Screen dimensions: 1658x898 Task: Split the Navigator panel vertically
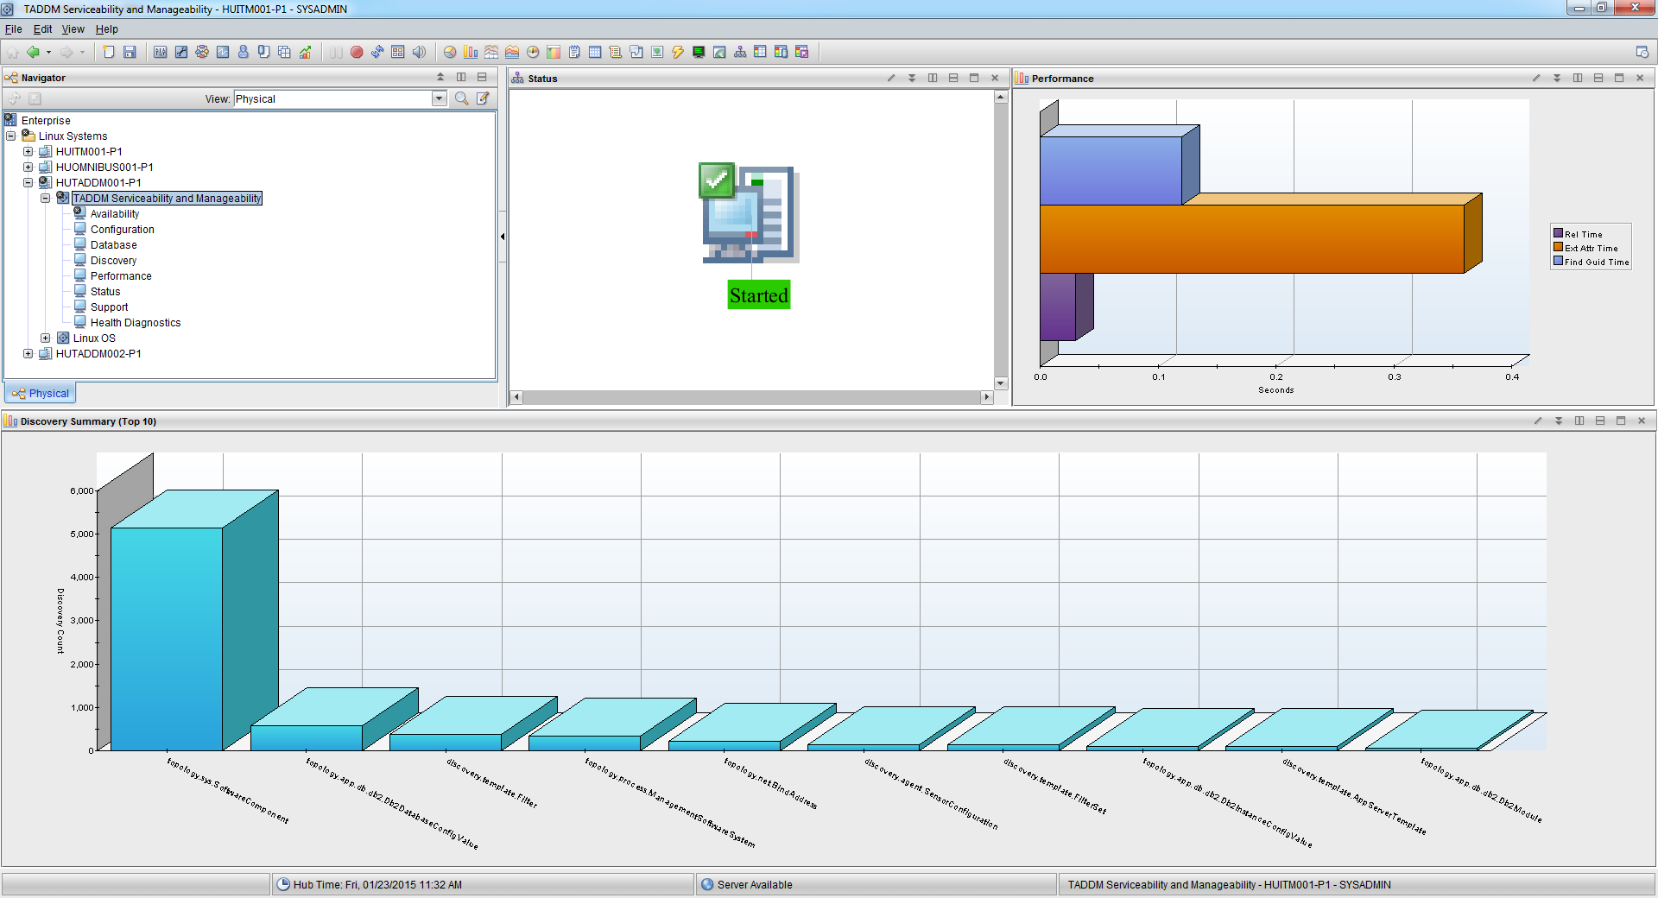click(x=461, y=77)
